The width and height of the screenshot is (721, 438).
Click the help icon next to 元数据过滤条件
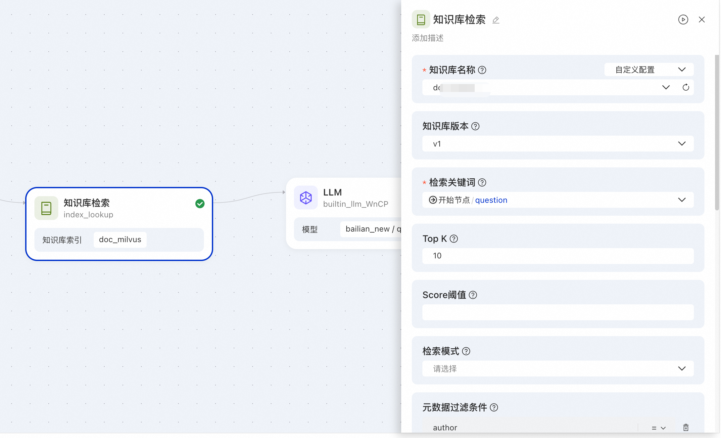pos(494,408)
